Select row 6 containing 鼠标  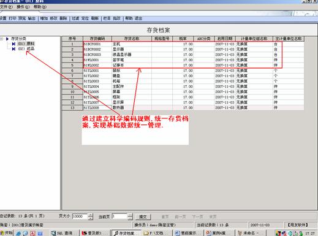tap(183, 70)
